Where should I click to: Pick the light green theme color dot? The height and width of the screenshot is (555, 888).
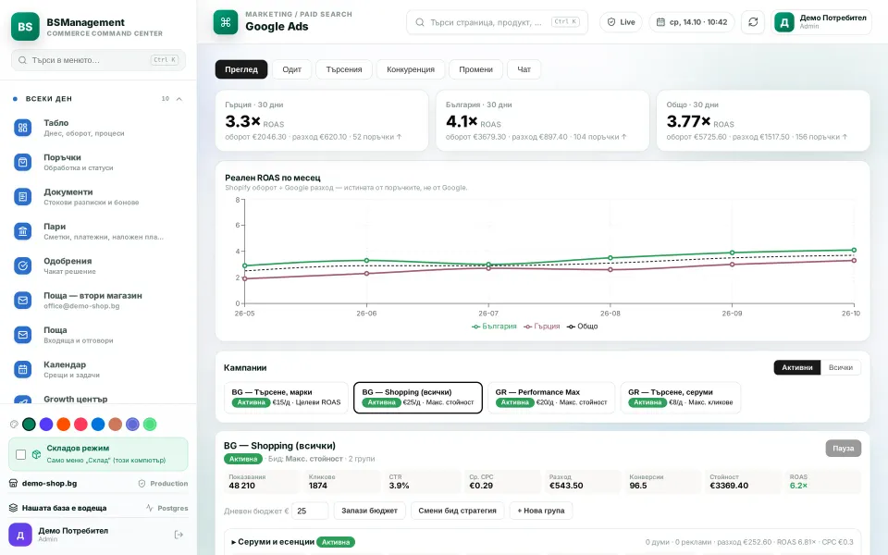tap(150, 425)
